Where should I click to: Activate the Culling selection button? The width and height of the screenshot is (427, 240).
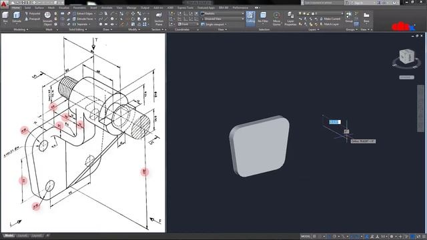coord(251,18)
